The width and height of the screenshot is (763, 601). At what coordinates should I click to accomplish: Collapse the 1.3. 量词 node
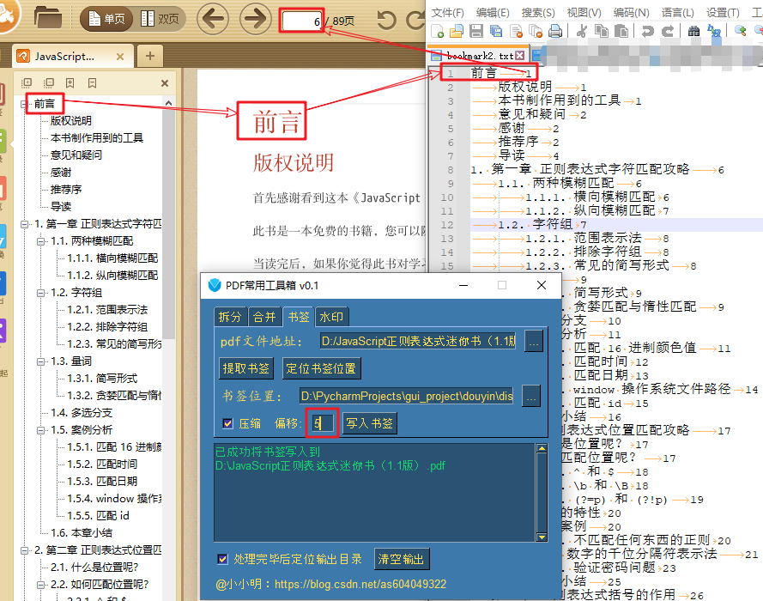[41, 361]
